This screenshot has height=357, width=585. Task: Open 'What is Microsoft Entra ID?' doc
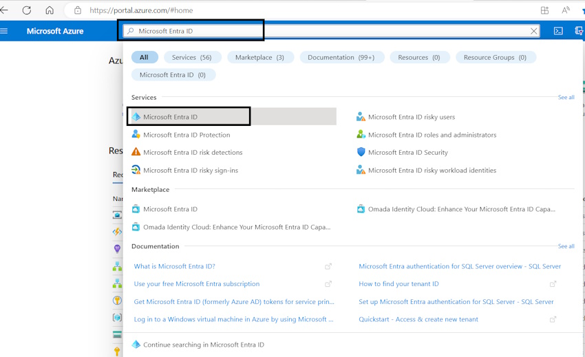[x=175, y=266]
